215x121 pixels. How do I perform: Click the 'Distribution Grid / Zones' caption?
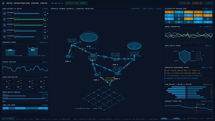pyautogui.click(x=89, y=109)
